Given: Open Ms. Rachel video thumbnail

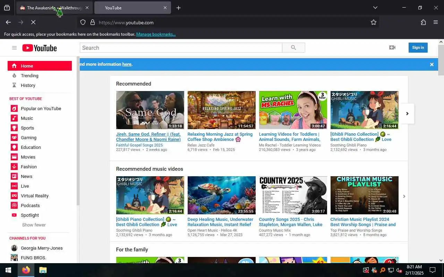Looking at the screenshot, I should click(293, 110).
